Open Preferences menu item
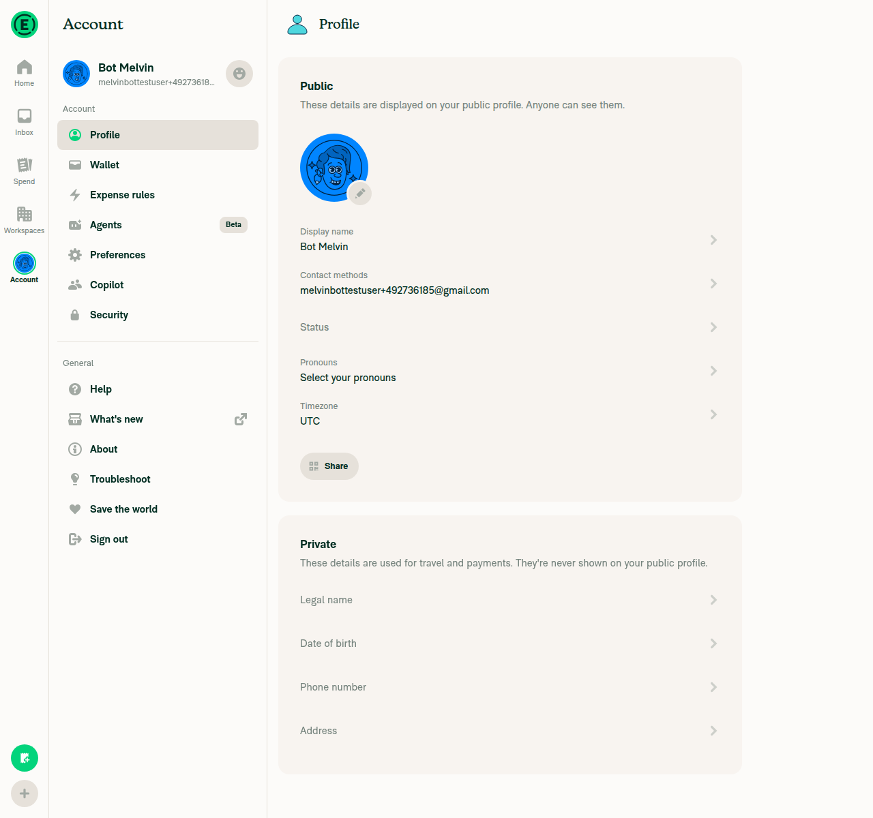Screen dimensions: 873x818 pyautogui.click(x=158, y=255)
